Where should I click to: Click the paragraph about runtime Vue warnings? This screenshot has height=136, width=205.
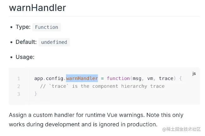click(x=96, y=120)
